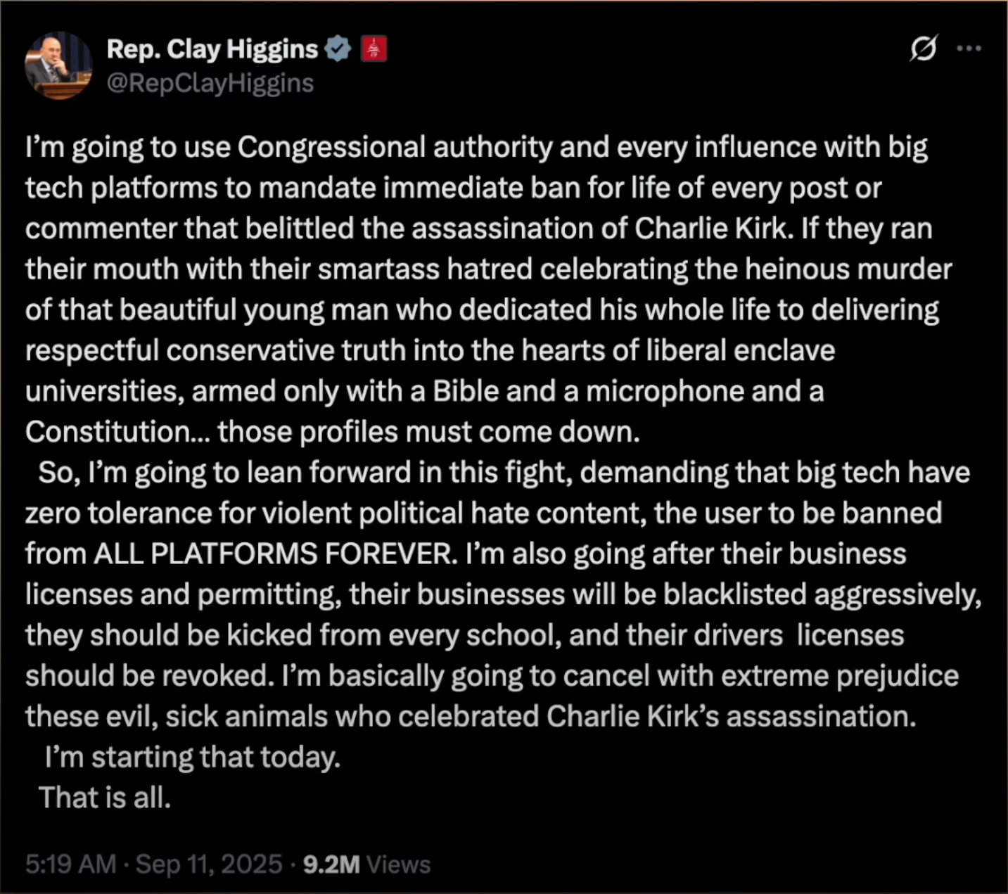
Task: Click the Grok slash-circle icon
Action: 923,49
